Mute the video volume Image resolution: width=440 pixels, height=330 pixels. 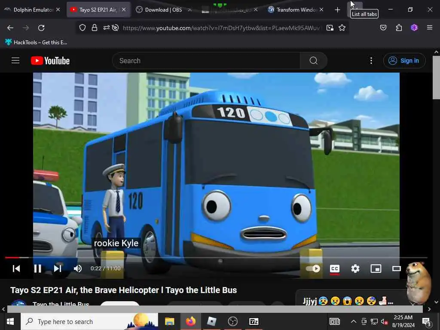tap(78, 269)
